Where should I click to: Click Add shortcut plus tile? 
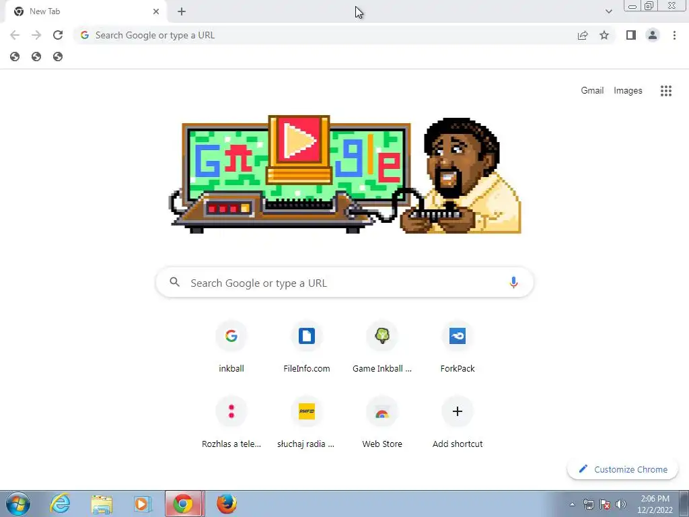(x=458, y=424)
